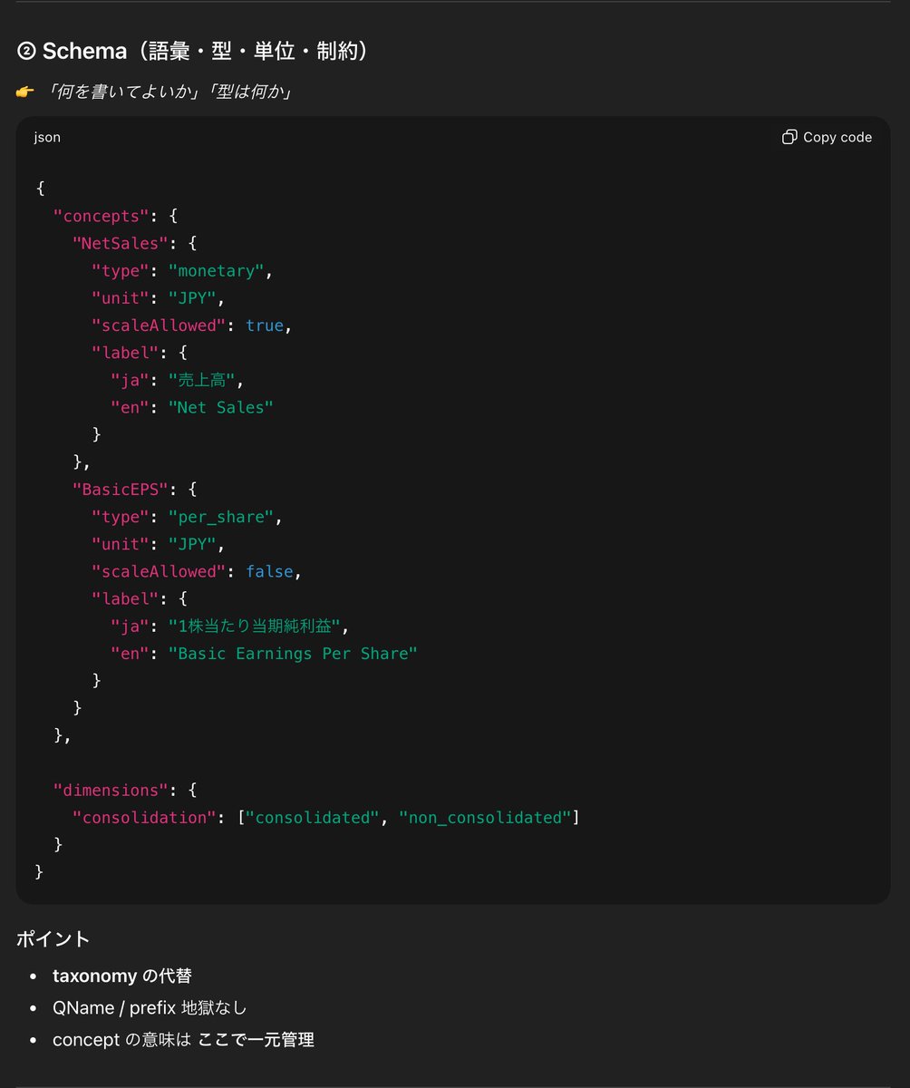Image resolution: width=910 pixels, height=1088 pixels.
Task: Click the "consolidation" key
Action: point(144,817)
